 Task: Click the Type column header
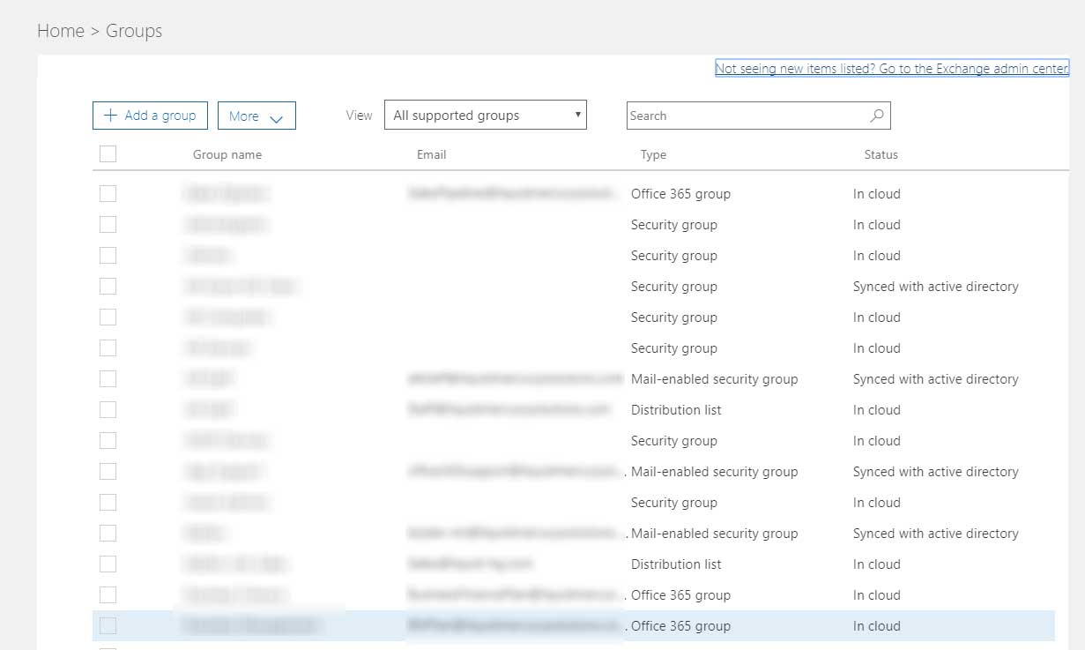(x=653, y=154)
